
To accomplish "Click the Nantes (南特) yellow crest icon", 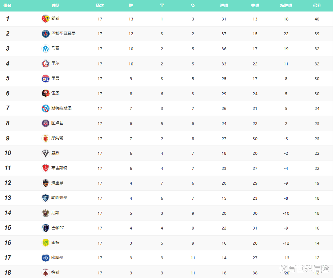I will click(45, 243).
